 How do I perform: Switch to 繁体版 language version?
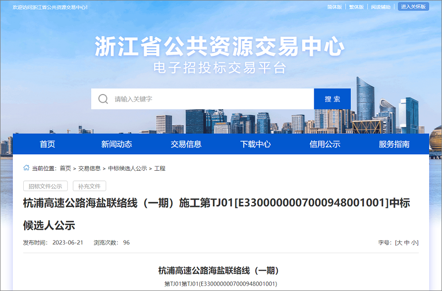click(356, 7)
